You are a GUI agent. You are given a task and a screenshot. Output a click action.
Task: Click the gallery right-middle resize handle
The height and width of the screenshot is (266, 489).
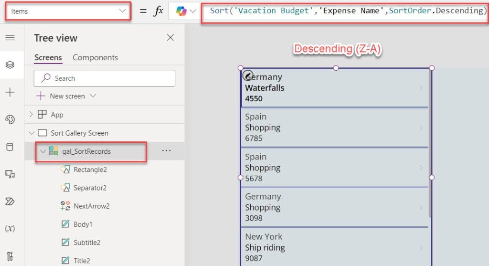pos(432,178)
